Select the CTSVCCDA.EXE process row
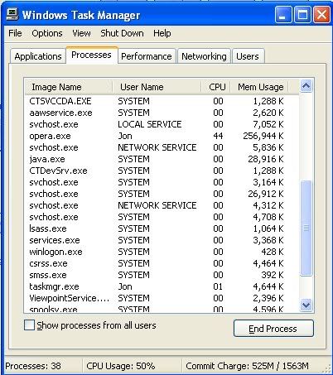The height and width of the screenshot is (375, 333). [x=162, y=101]
